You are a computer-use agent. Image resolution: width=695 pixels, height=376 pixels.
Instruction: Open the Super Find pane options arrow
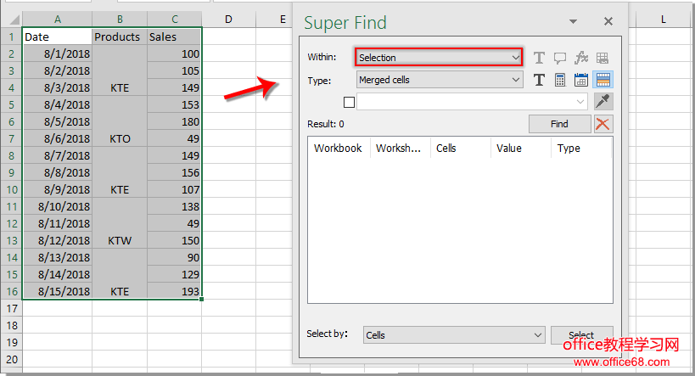pos(573,21)
